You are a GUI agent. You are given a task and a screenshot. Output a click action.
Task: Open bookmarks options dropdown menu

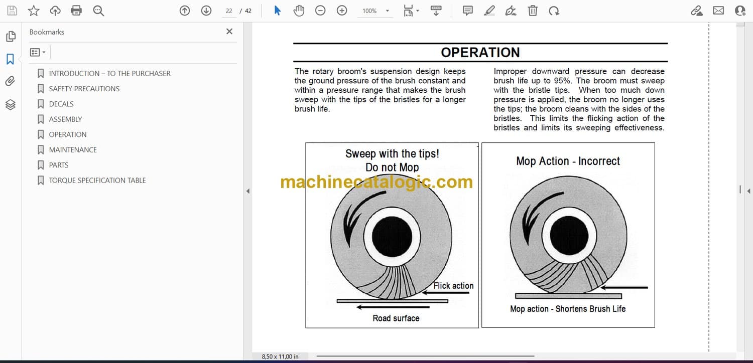coord(38,52)
